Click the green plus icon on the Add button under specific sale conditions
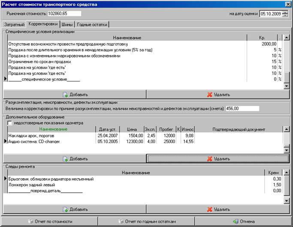The width and height of the screenshot is (293, 227). (65, 95)
